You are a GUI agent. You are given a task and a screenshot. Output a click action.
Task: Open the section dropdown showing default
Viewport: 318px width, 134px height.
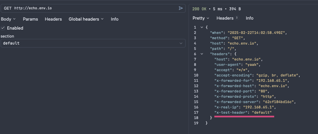coord(90,43)
